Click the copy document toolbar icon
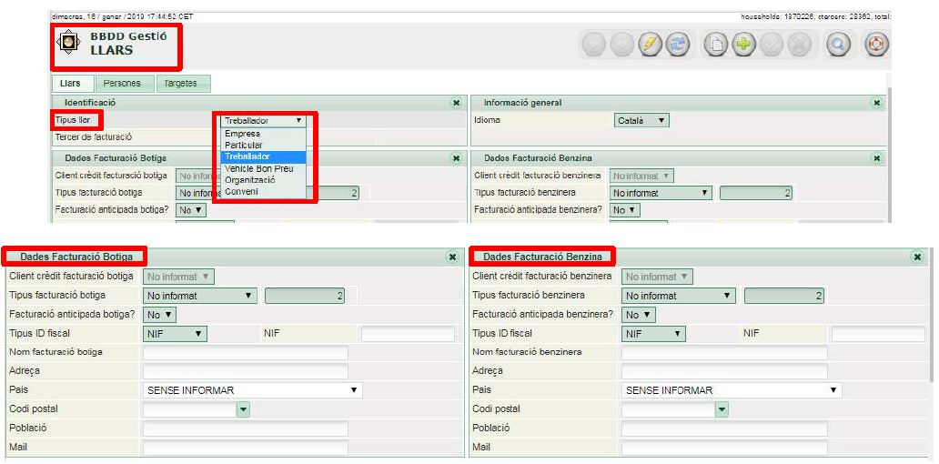939x464 pixels. tap(717, 45)
